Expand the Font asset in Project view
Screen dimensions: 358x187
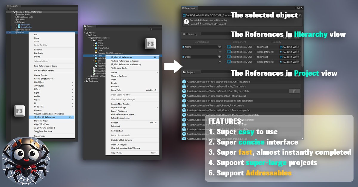point(93,56)
